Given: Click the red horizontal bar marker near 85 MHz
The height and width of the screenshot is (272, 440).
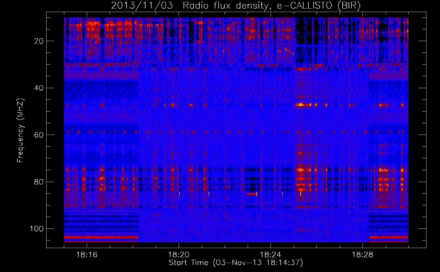Looking at the screenshot, I should pos(252,194).
